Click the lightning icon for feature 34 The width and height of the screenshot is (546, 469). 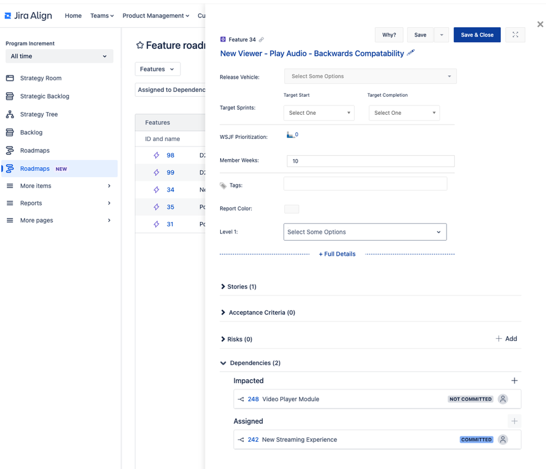(x=156, y=190)
